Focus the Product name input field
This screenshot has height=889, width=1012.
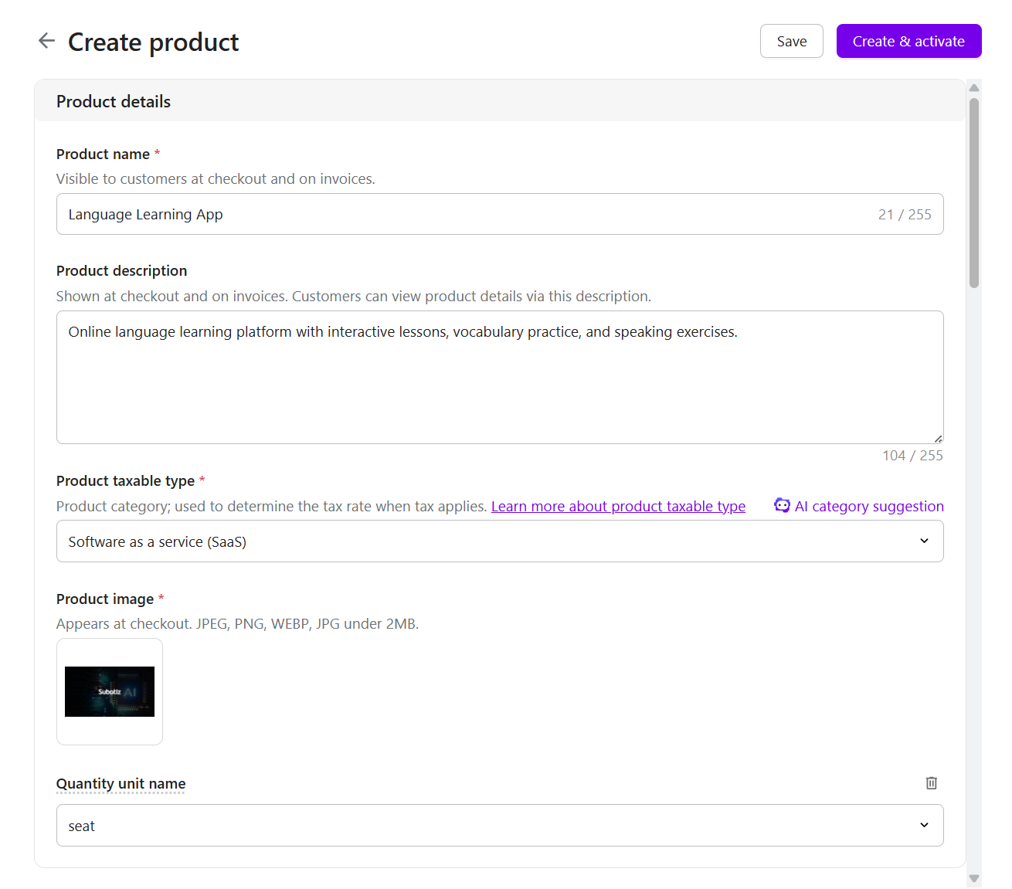click(500, 214)
